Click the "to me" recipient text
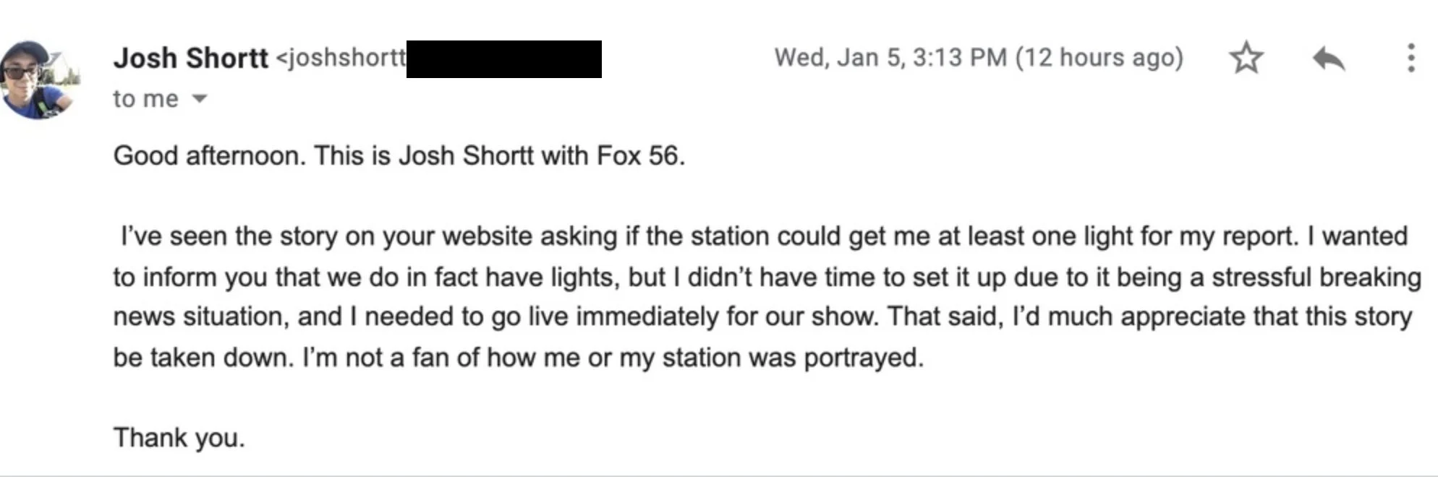Viewport: 1438px width, 477px height. [145, 99]
